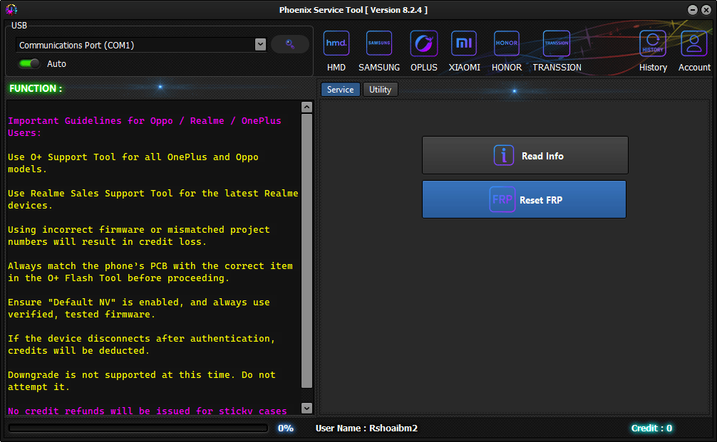Select the SAMSUNG brand icon

click(378, 44)
